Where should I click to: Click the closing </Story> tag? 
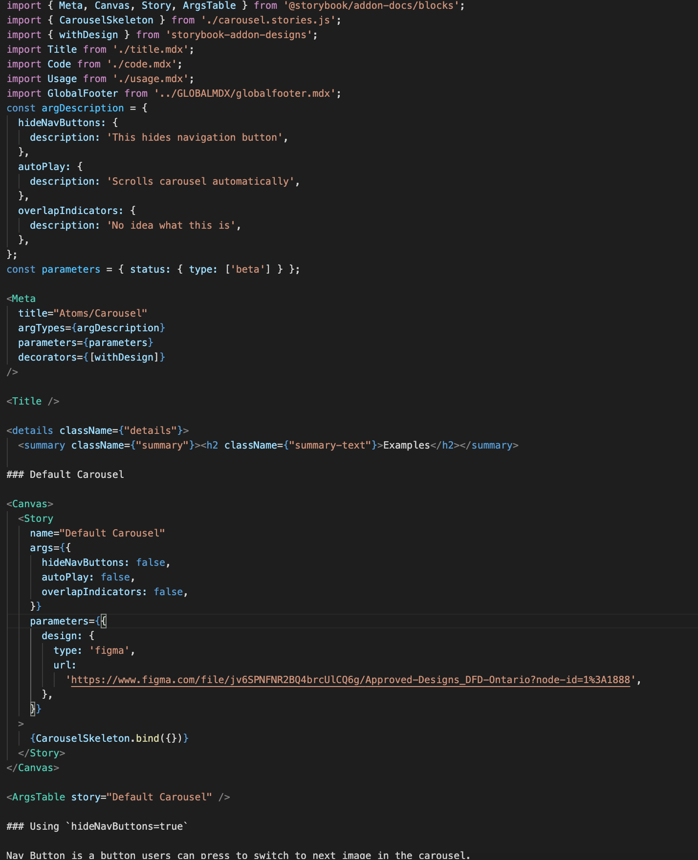[x=42, y=753]
